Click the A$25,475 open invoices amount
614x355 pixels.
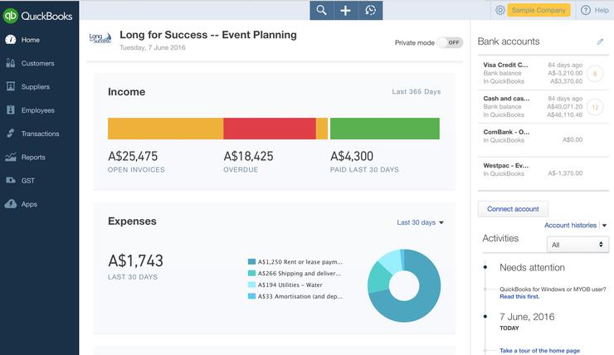point(133,156)
